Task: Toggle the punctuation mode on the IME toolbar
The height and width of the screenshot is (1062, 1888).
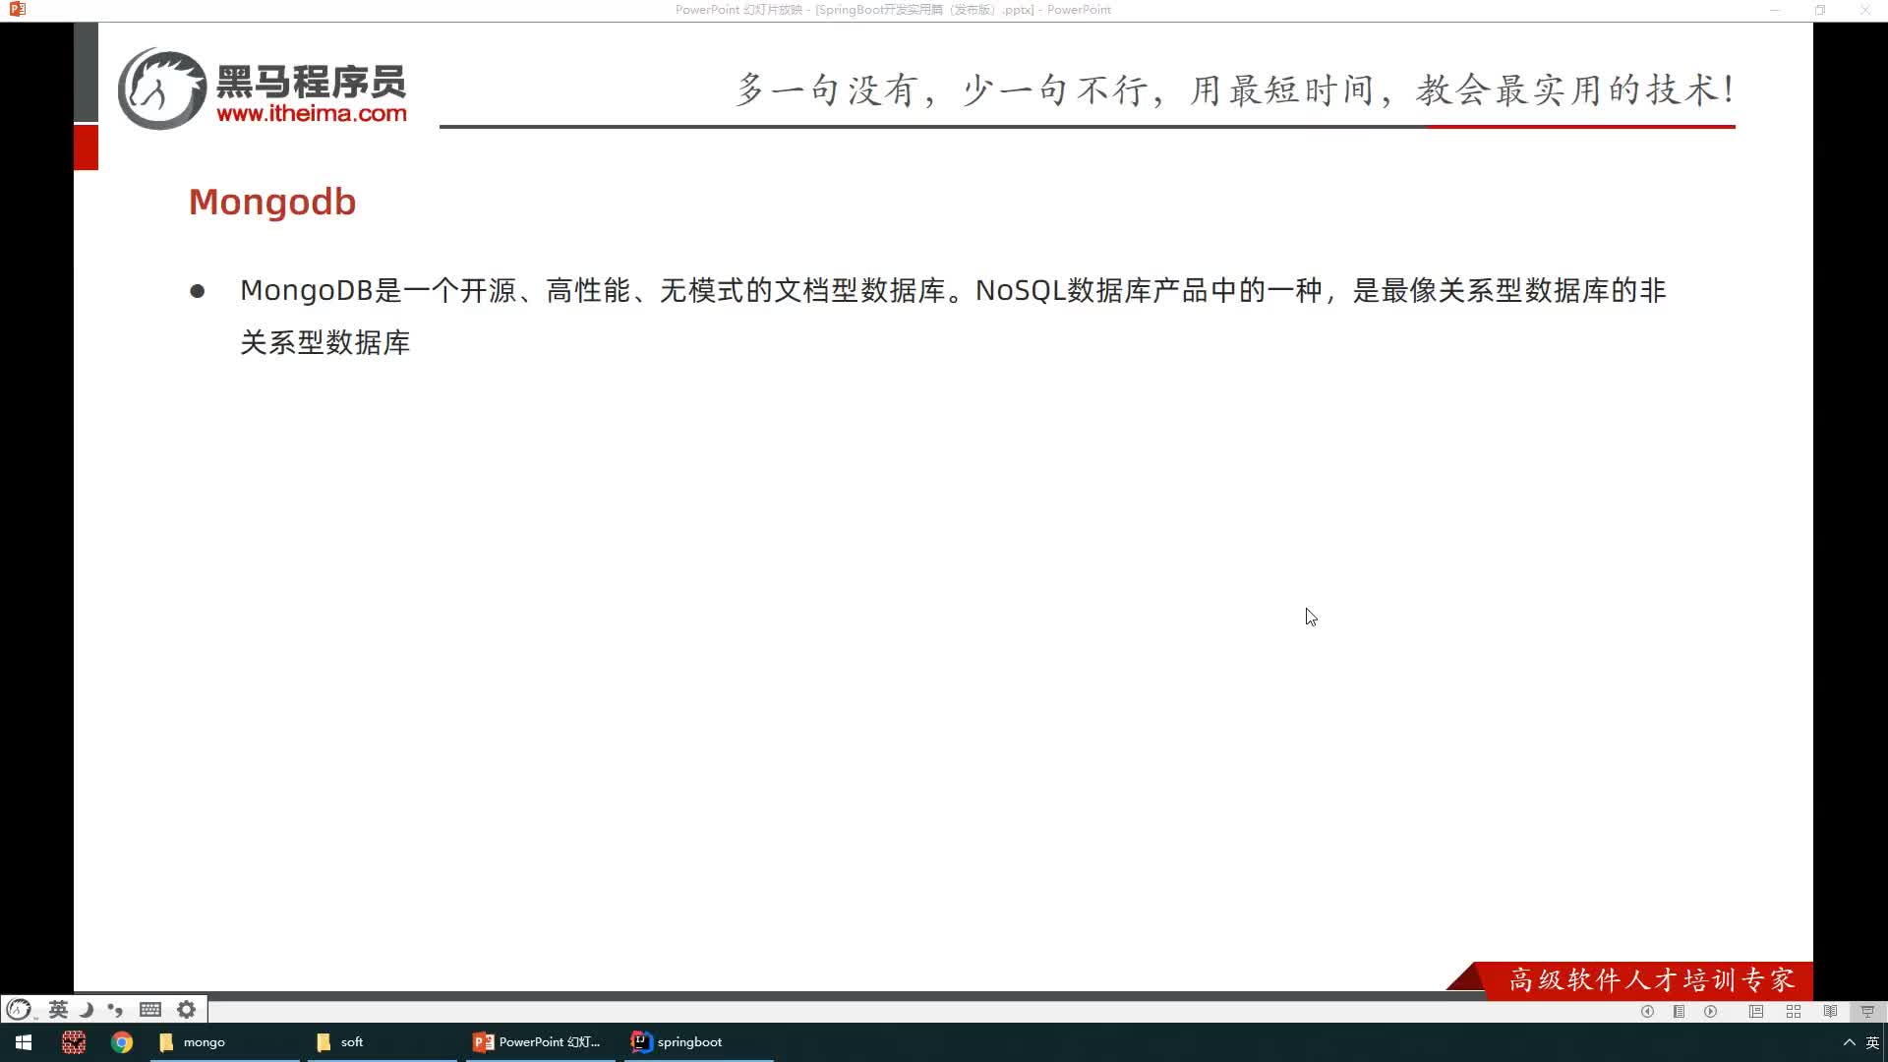Action: point(115,1009)
